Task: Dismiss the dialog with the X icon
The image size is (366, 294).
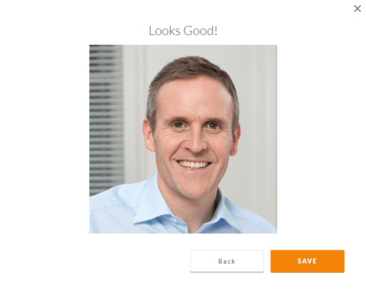Action: (x=357, y=9)
